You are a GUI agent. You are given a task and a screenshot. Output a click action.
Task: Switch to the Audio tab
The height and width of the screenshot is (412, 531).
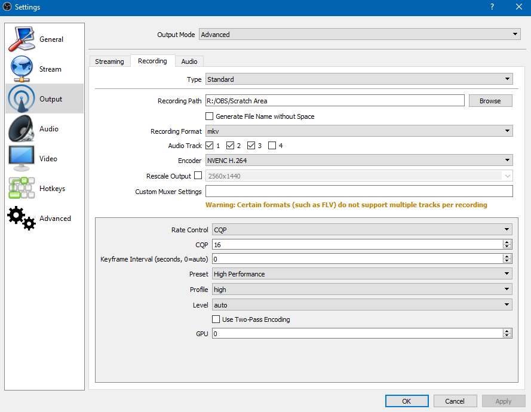(x=189, y=62)
